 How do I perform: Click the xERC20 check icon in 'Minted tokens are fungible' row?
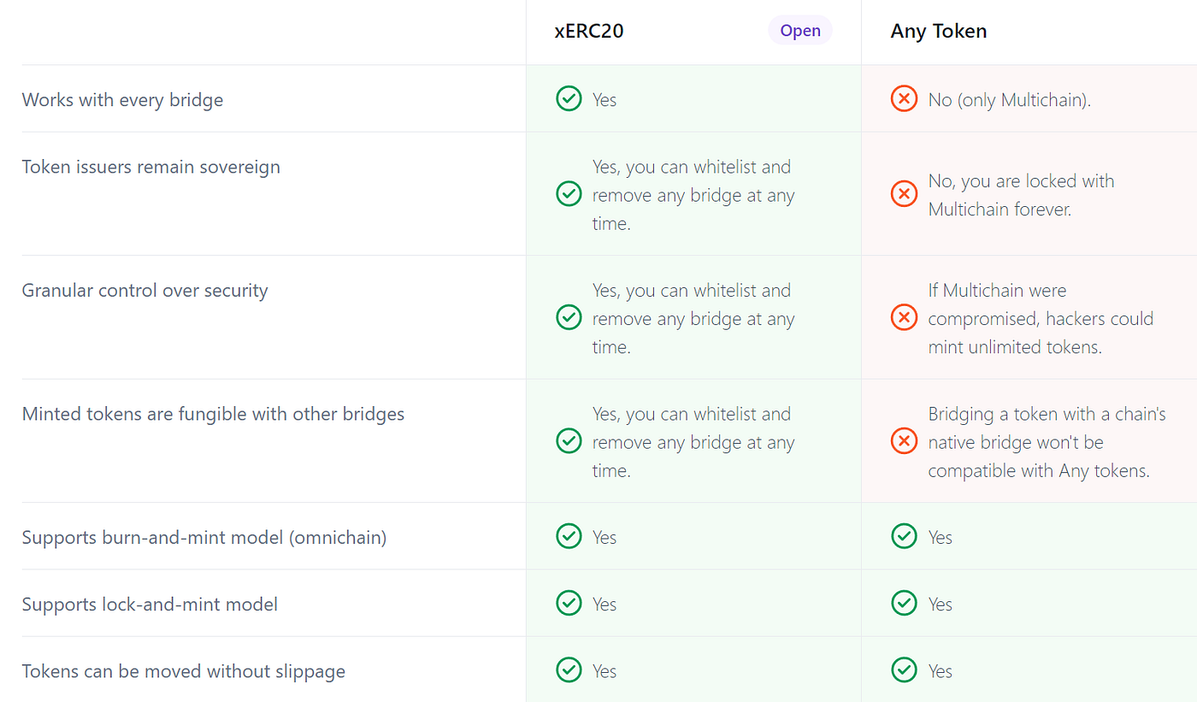click(569, 441)
